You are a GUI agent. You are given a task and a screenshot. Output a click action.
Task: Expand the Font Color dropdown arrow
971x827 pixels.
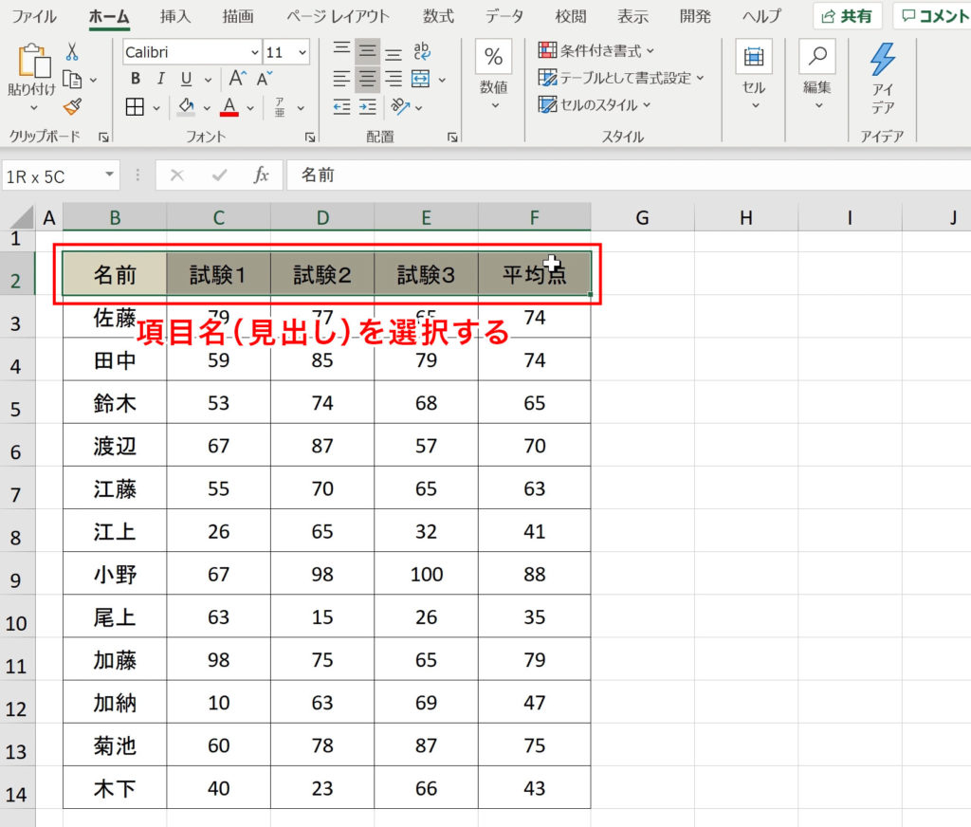[250, 108]
